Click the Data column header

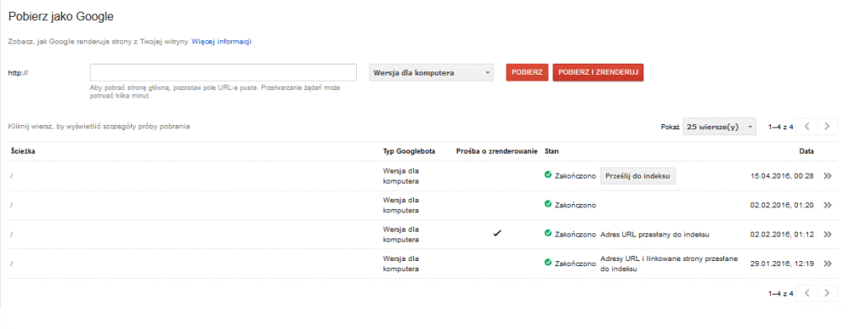click(806, 151)
